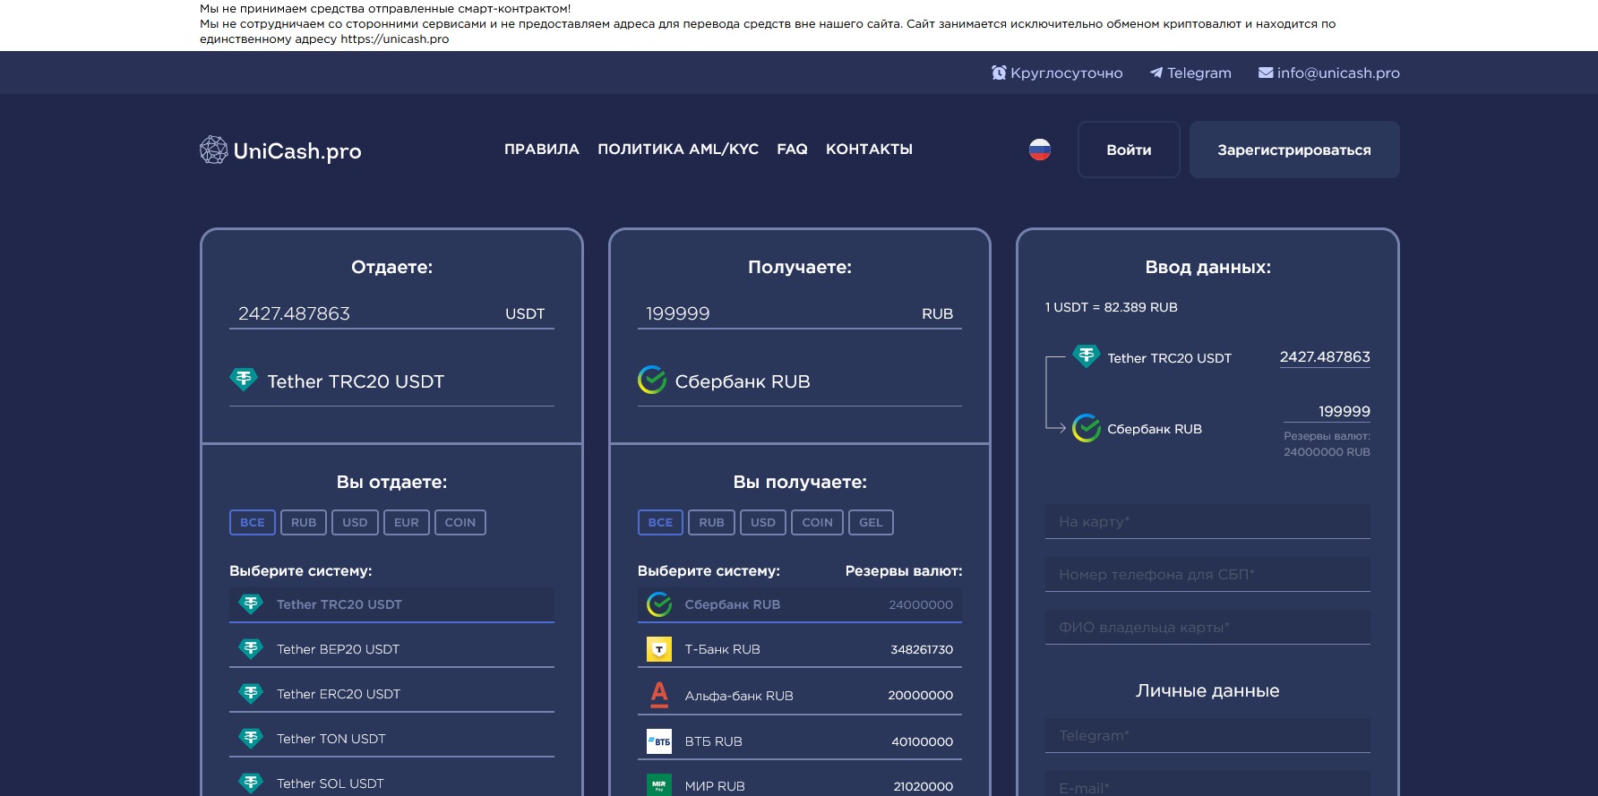Click Номер телефона для СБП field
This screenshot has height=796, width=1598.
pos(1207,574)
